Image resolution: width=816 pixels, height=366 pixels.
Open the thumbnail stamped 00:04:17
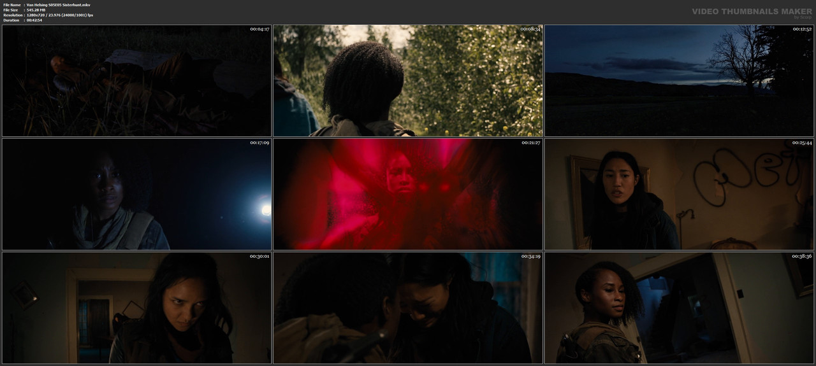[x=137, y=81]
